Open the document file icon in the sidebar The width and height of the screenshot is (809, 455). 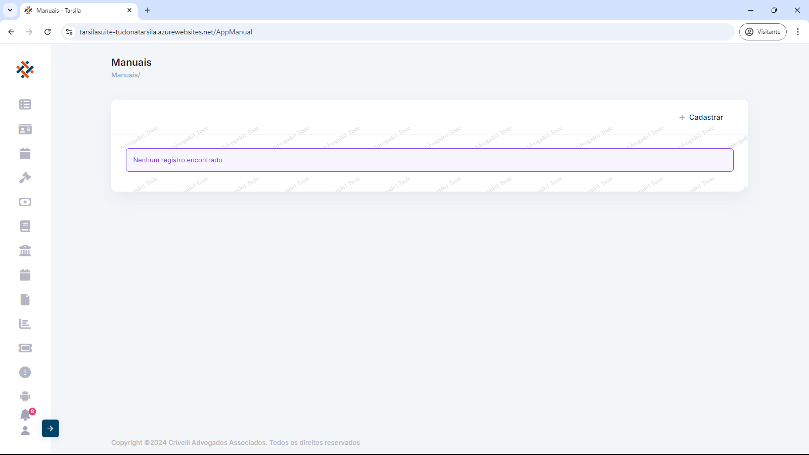(25, 299)
